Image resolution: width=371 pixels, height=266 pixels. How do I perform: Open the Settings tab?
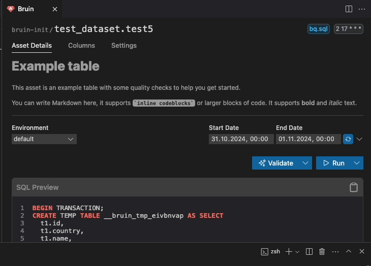(124, 45)
